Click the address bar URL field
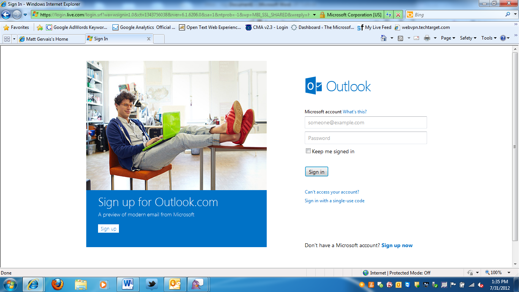519x292 pixels. pyautogui.click(x=171, y=15)
